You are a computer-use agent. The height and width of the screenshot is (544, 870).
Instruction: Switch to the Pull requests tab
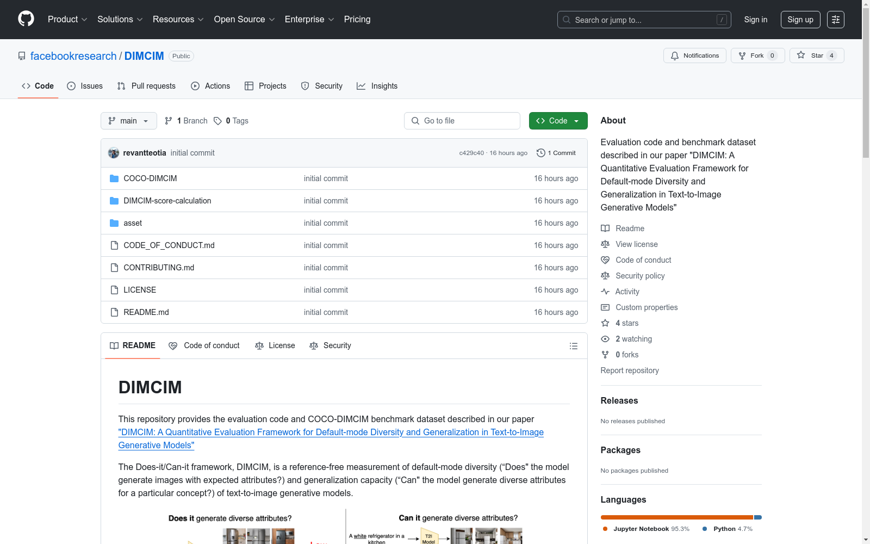146,86
